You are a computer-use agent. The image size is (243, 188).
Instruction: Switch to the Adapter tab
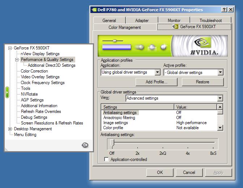tap(142, 21)
